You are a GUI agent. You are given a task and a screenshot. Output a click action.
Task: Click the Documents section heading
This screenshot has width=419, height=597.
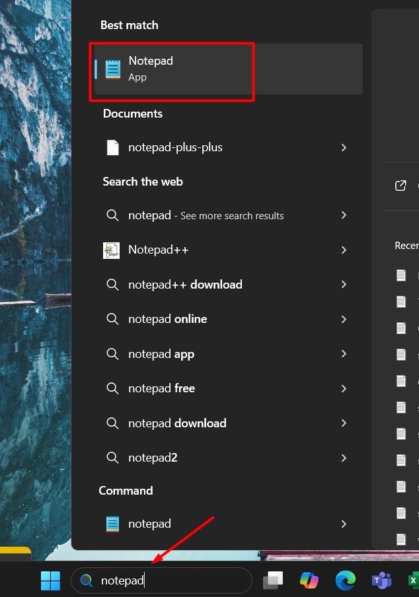click(133, 114)
